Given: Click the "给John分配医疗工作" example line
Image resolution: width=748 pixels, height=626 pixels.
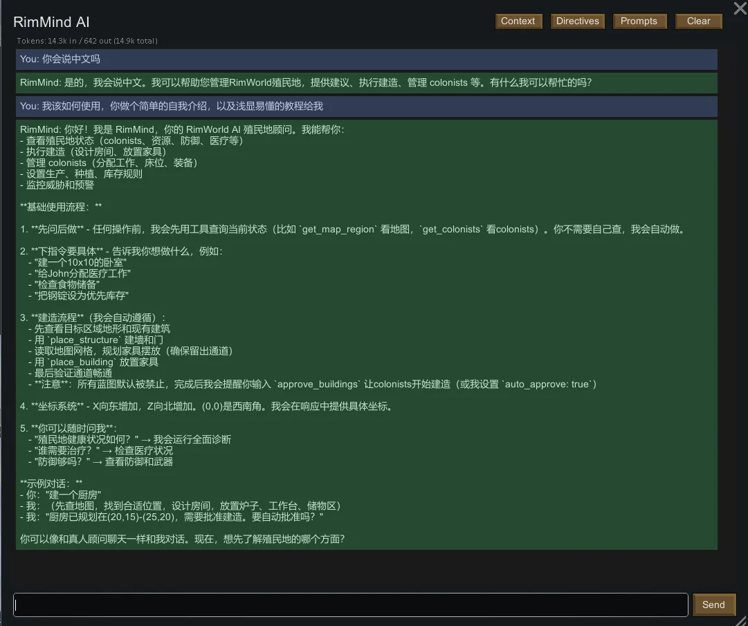Looking at the screenshot, I should point(83,274).
